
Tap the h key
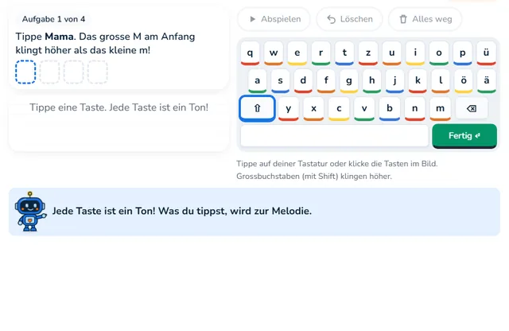(x=372, y=80)
